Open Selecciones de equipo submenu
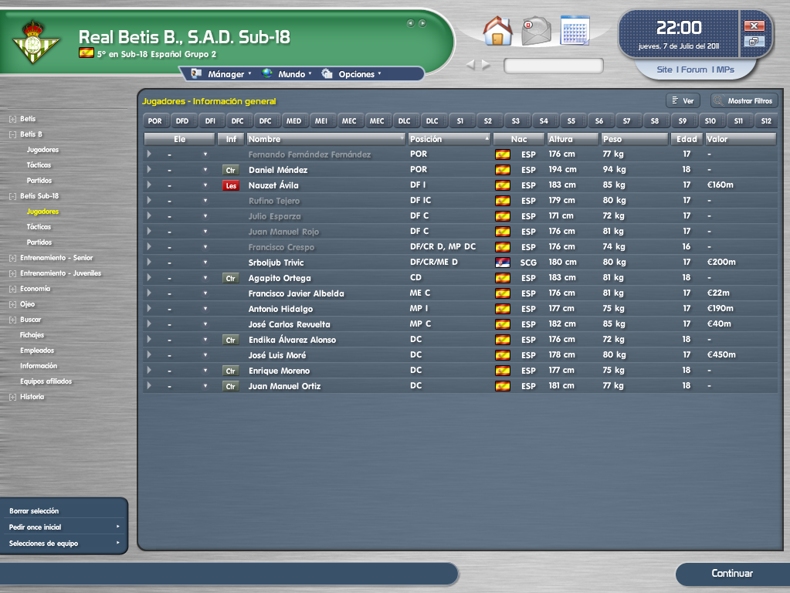This screenshot has width=790, height=593. click(x=63, y=543)
